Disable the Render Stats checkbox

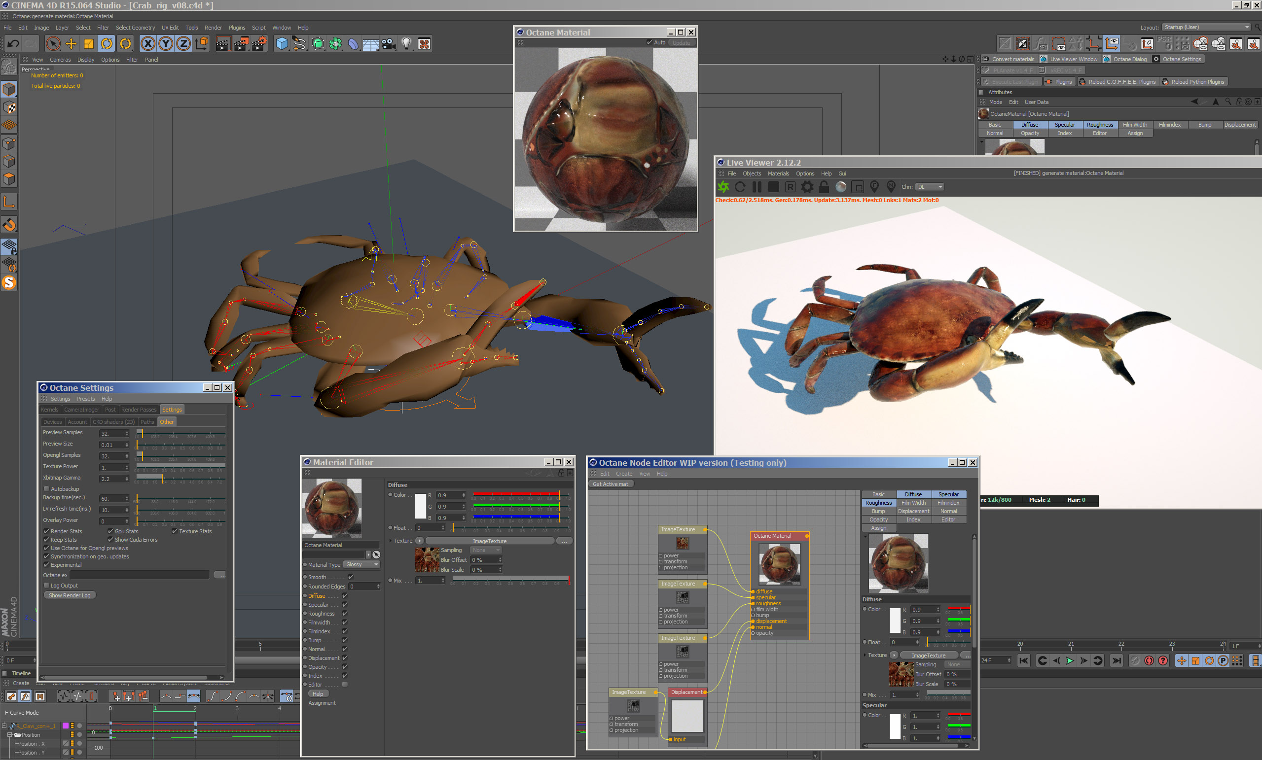coord(46,531)
